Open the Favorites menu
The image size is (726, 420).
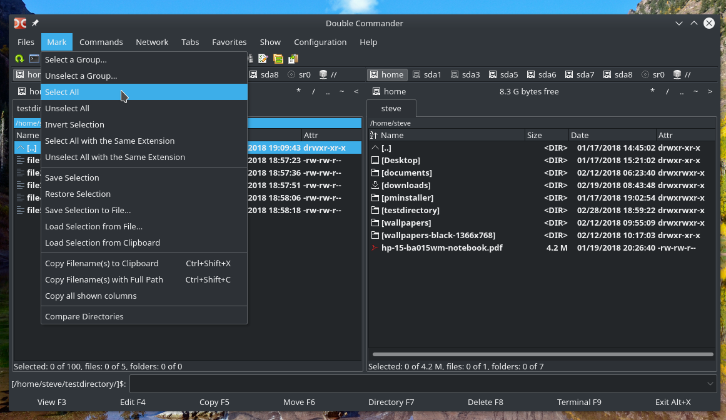point(229,42)
